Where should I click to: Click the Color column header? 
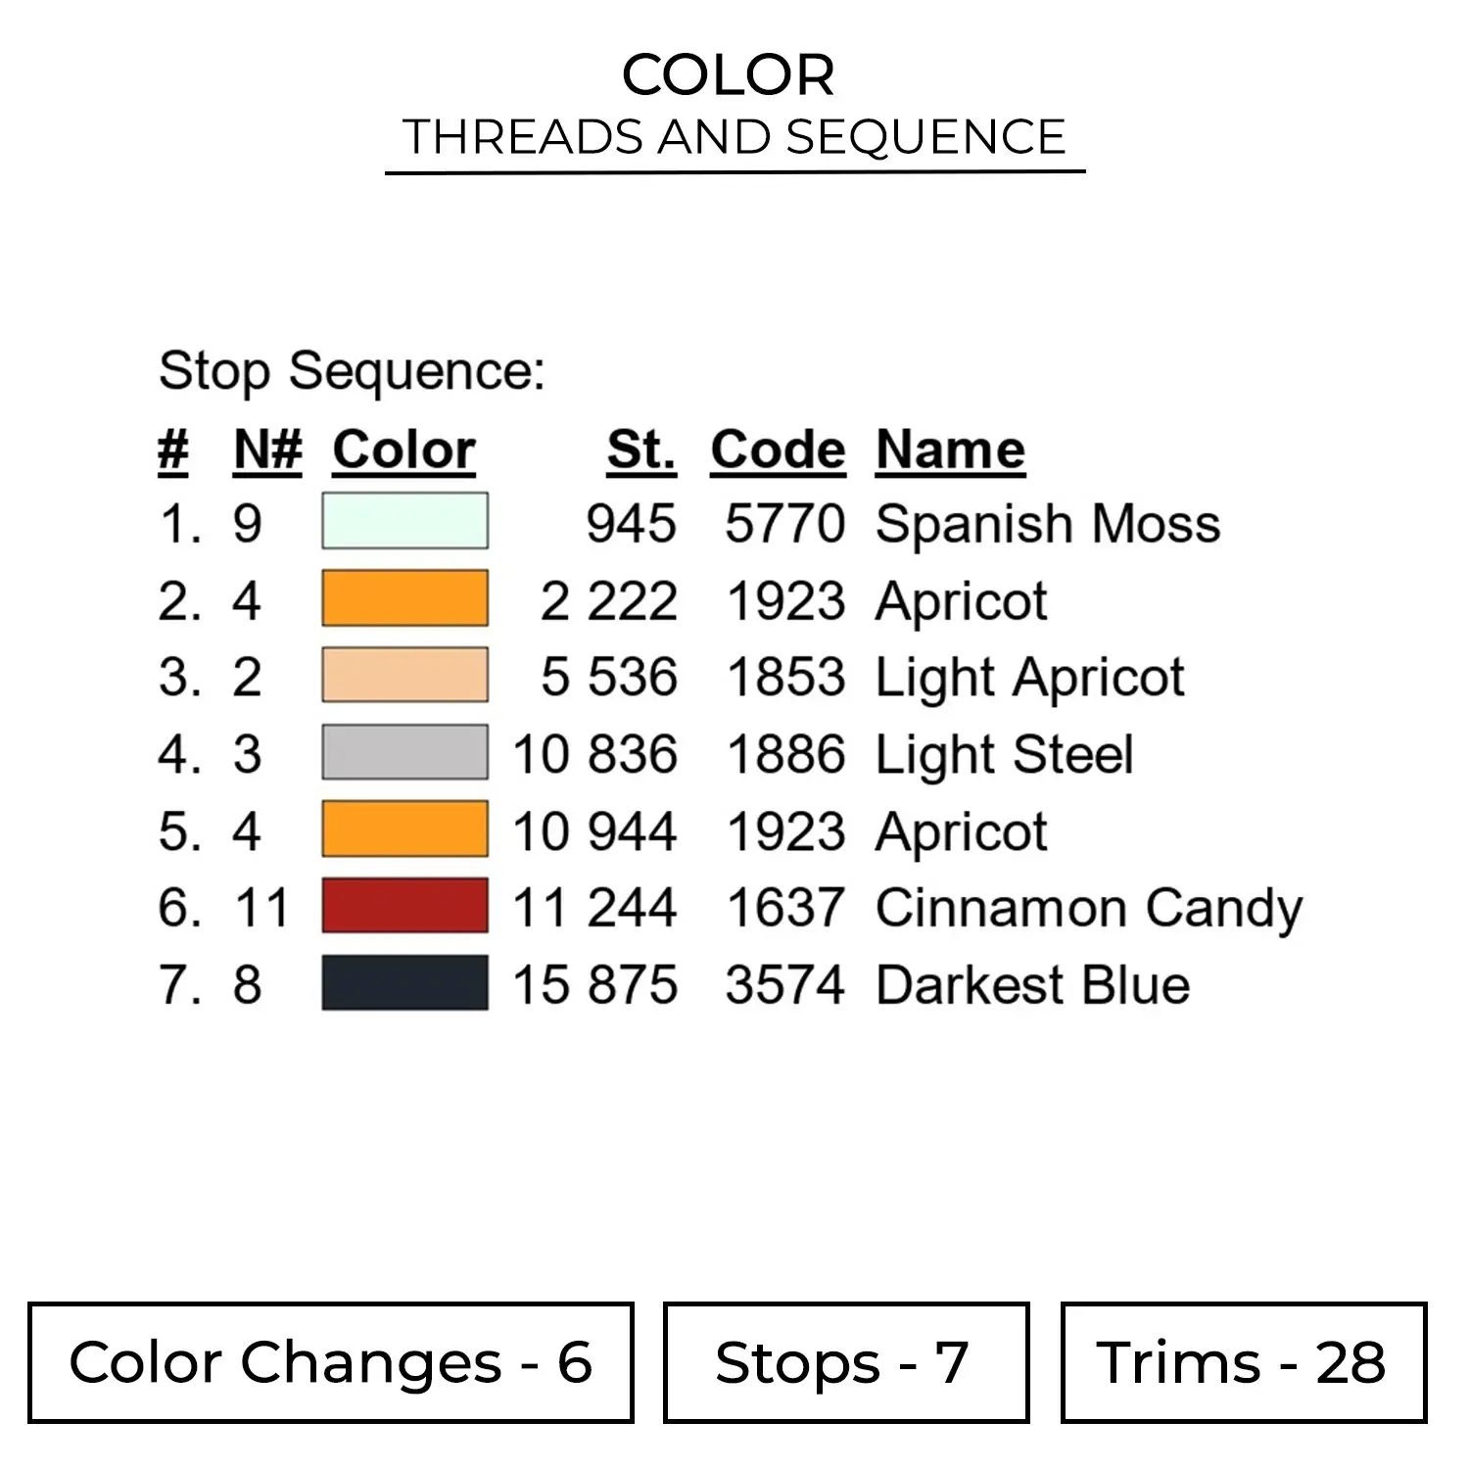(x=403, y=450)
